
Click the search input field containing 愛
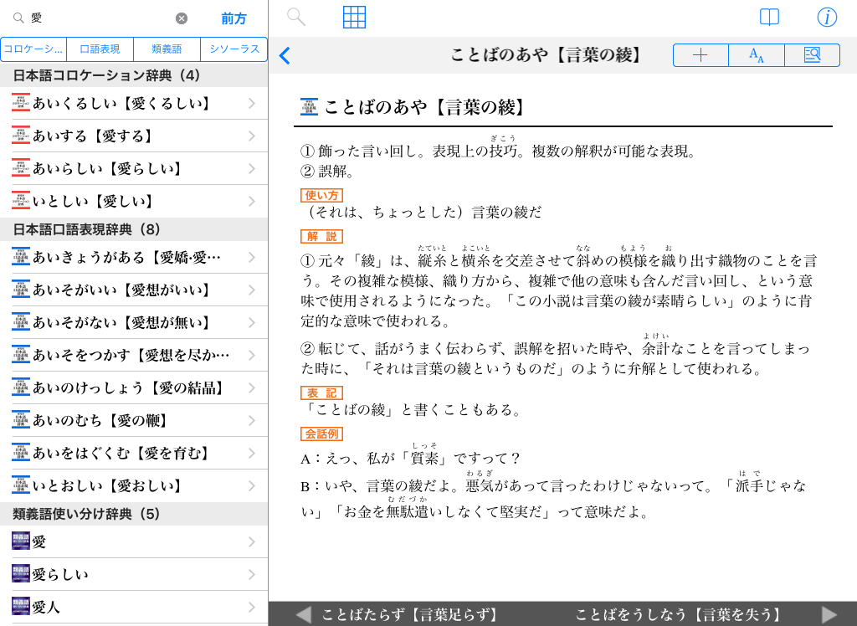click(100, 18)
